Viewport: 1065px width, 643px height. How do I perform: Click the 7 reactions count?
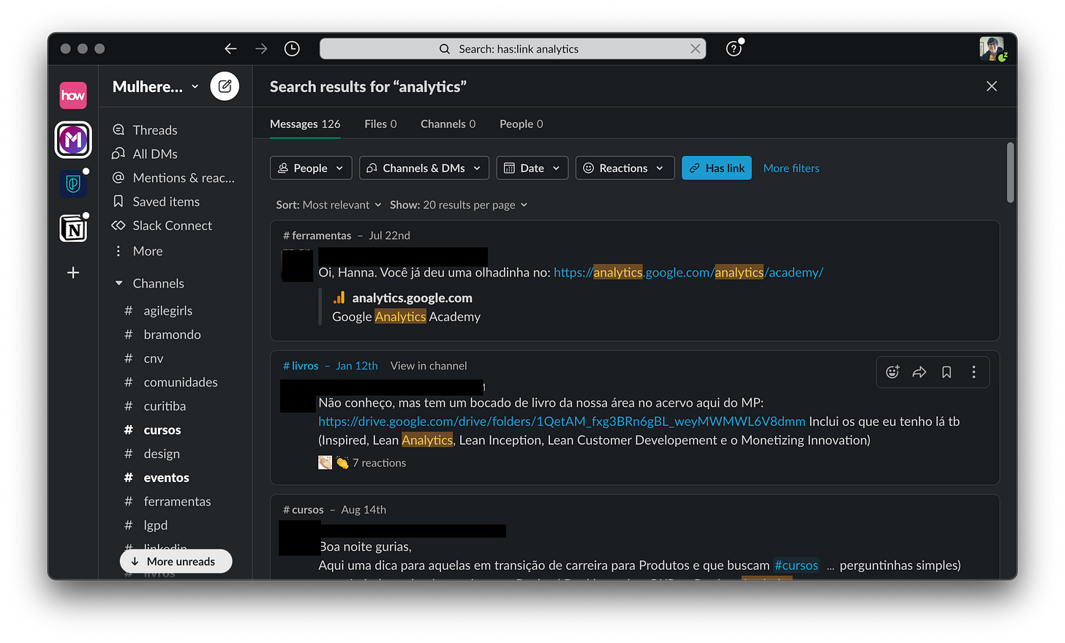click(x=379, y=463)
